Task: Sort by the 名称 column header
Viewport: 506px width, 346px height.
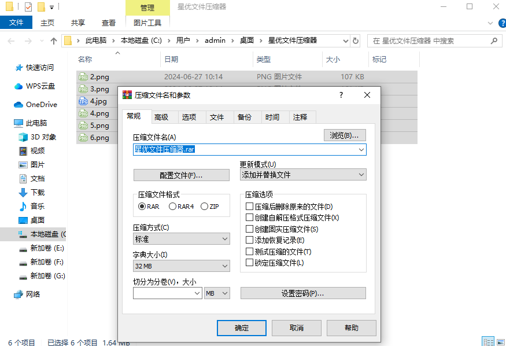Action: click(85, 60)
